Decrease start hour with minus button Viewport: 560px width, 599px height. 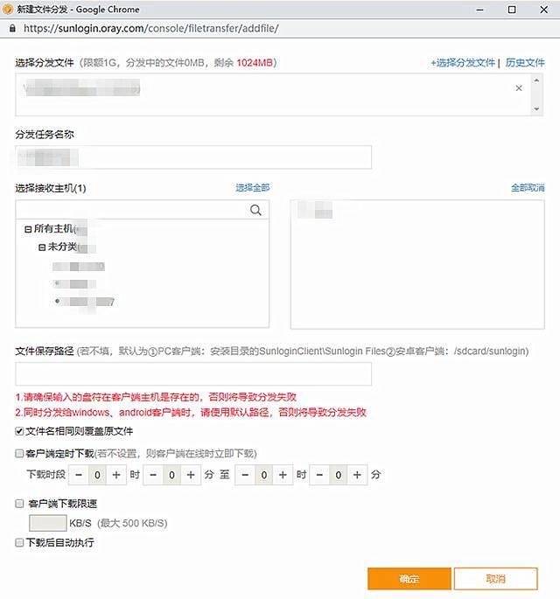click(x=79, y=475)
